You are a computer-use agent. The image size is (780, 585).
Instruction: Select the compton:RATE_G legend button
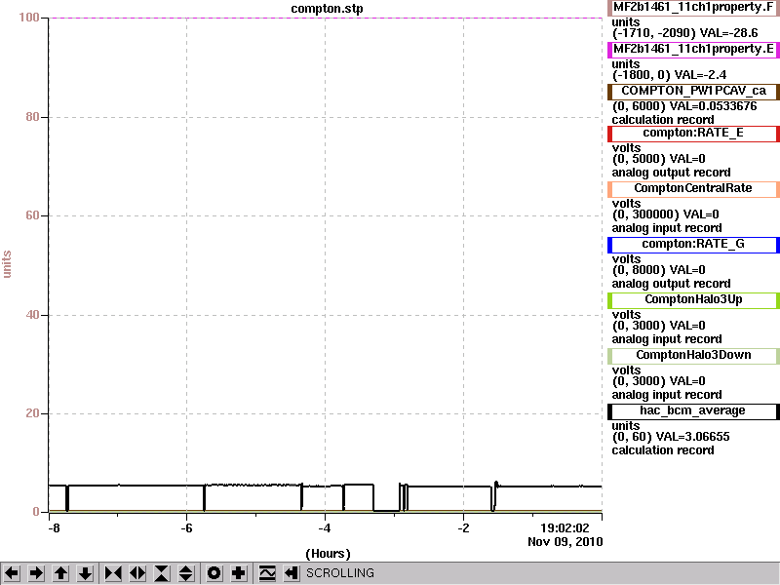[x=693, y=245]
